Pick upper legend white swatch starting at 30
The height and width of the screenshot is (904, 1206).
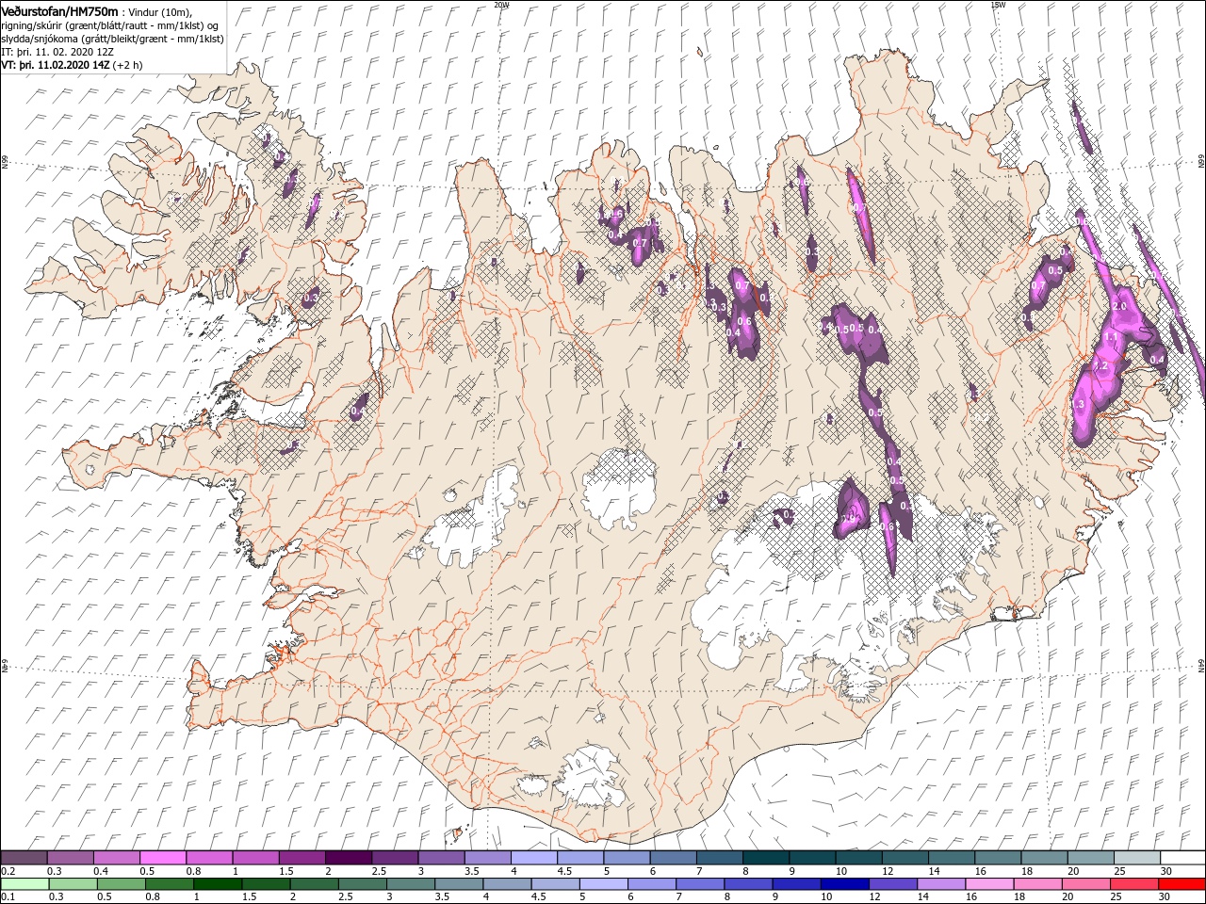tap(1182, 858)
